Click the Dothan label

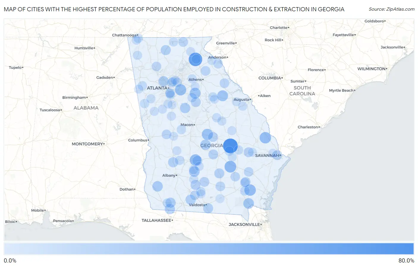coord(126,189)
